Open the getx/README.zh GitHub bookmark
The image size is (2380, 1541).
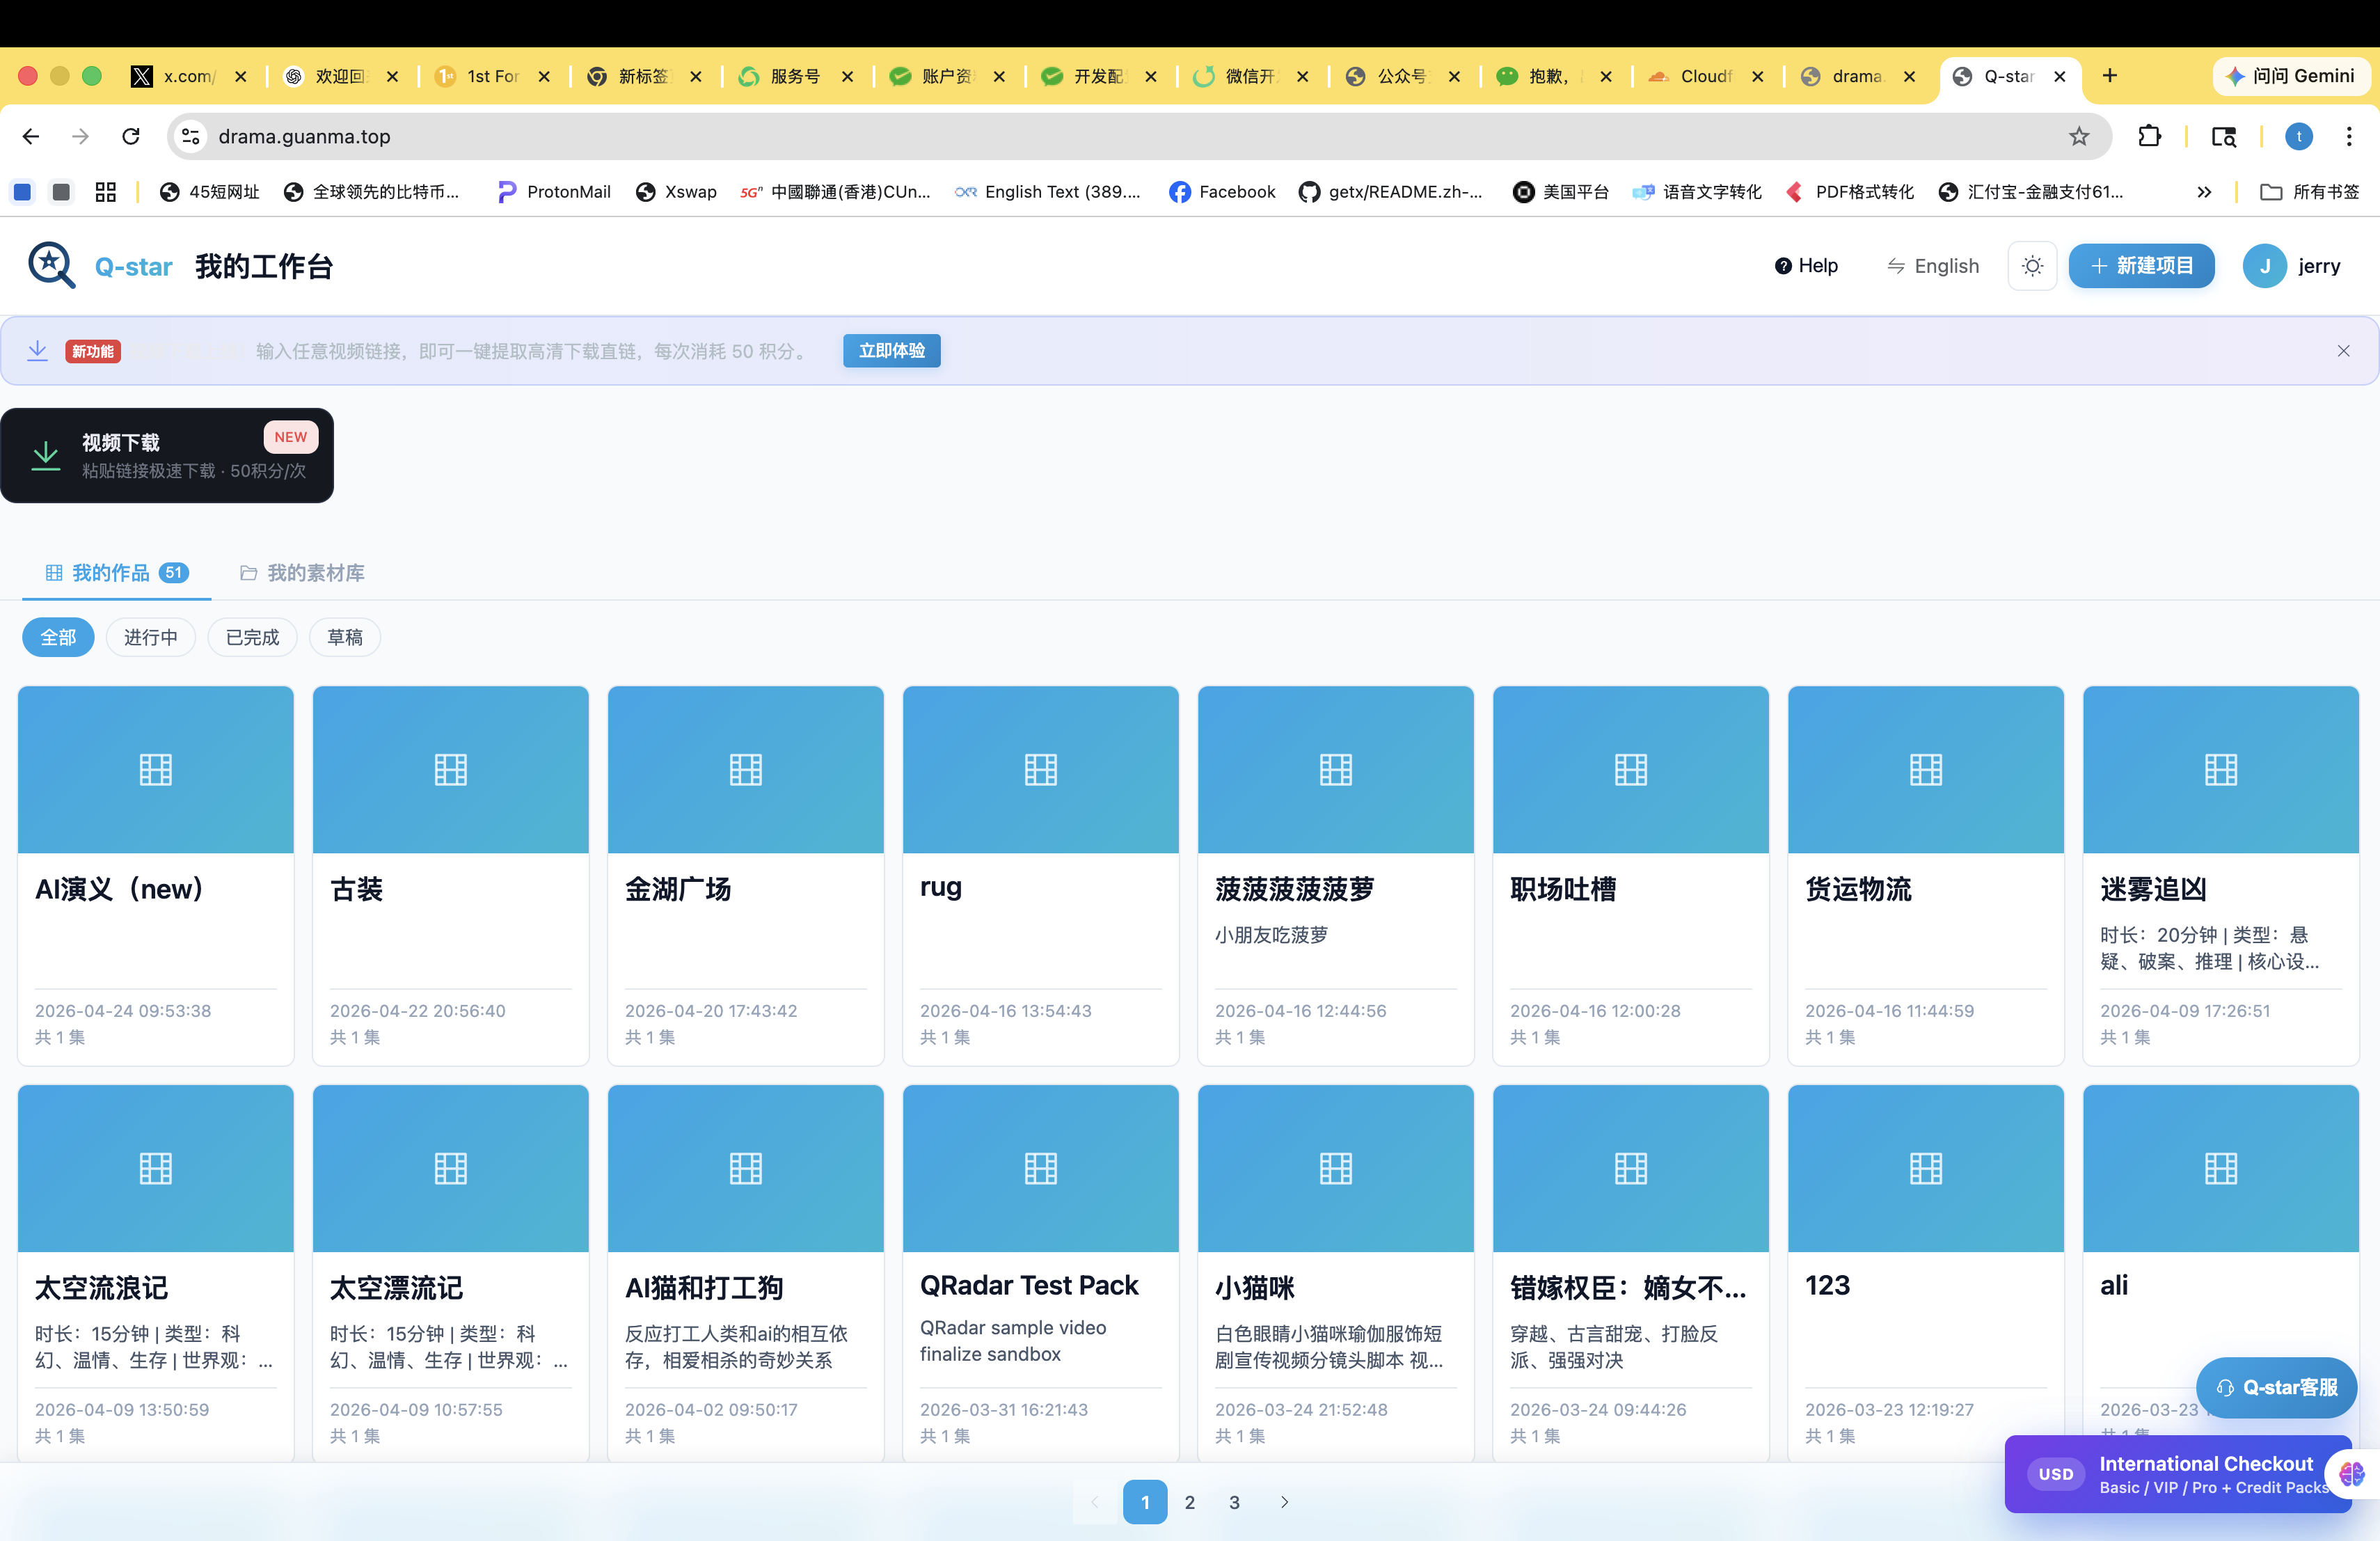pos(1390,192)
